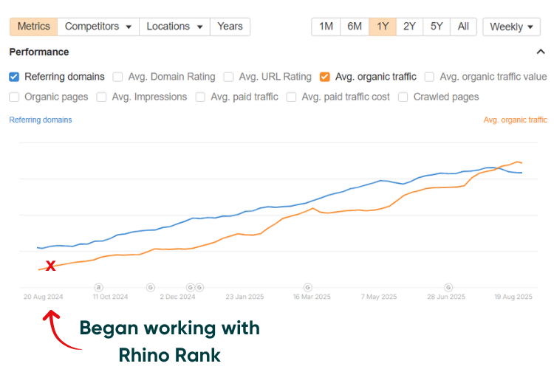The height and width of the screenshot is (369, 554).
Task: Enable the Avg. Domain Rating checkbox
Action: [118, 77]
